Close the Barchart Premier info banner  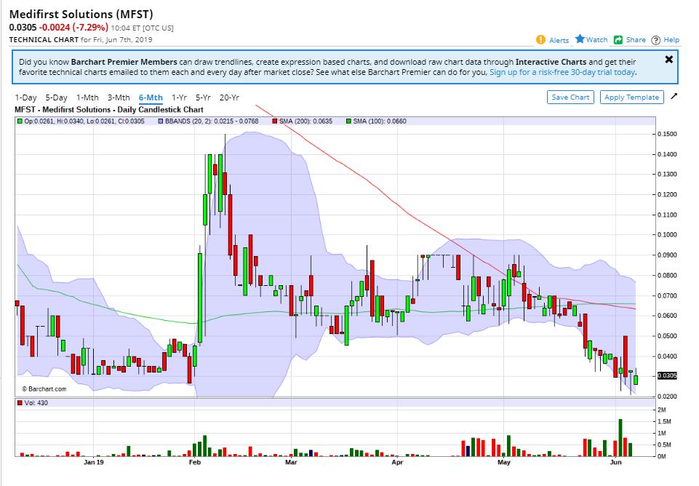click(x=668, y=60)
